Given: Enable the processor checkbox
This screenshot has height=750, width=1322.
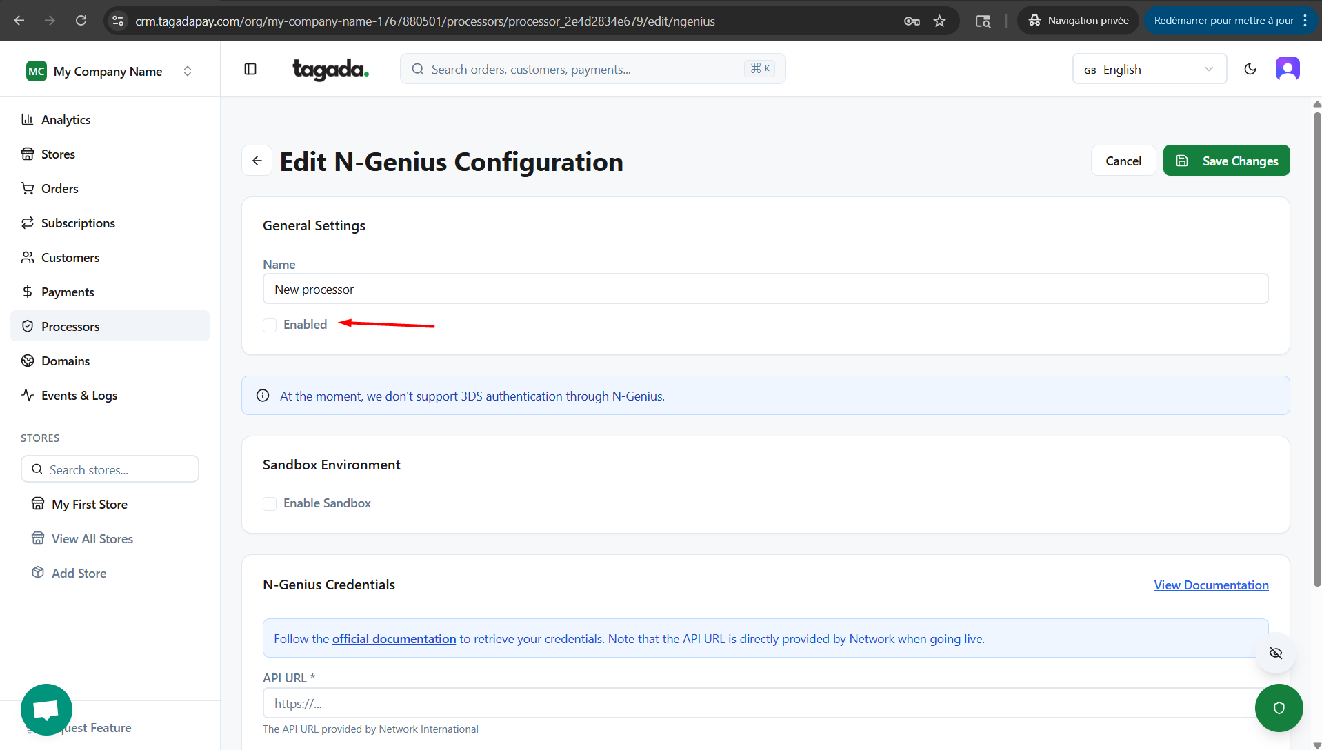Looking at the screenshot, I should tap(270, 325).
